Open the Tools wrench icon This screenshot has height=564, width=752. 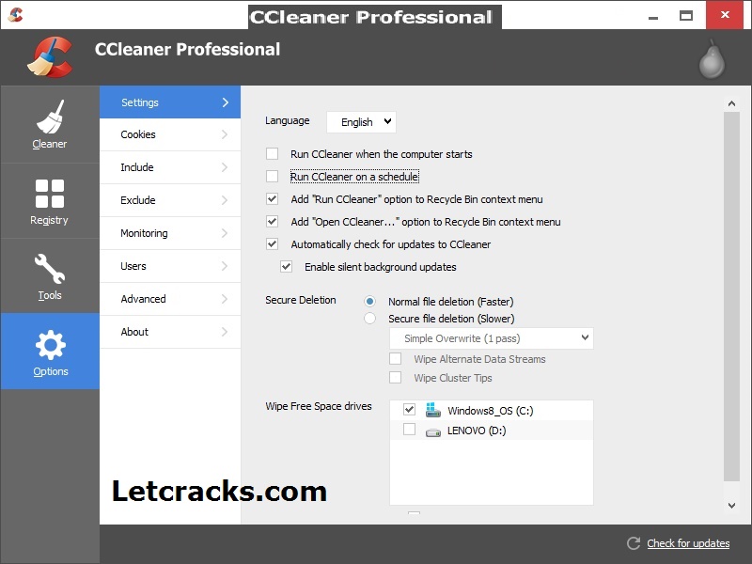pyautogui.click(x=50, y=269)
